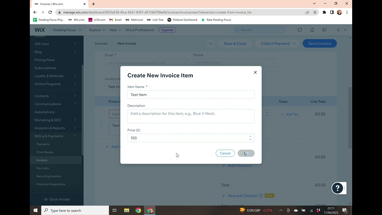This screenshot has height=215, width=382.
Task: Open File Explorer from the taskbar
Action: [x=127, y=211]
